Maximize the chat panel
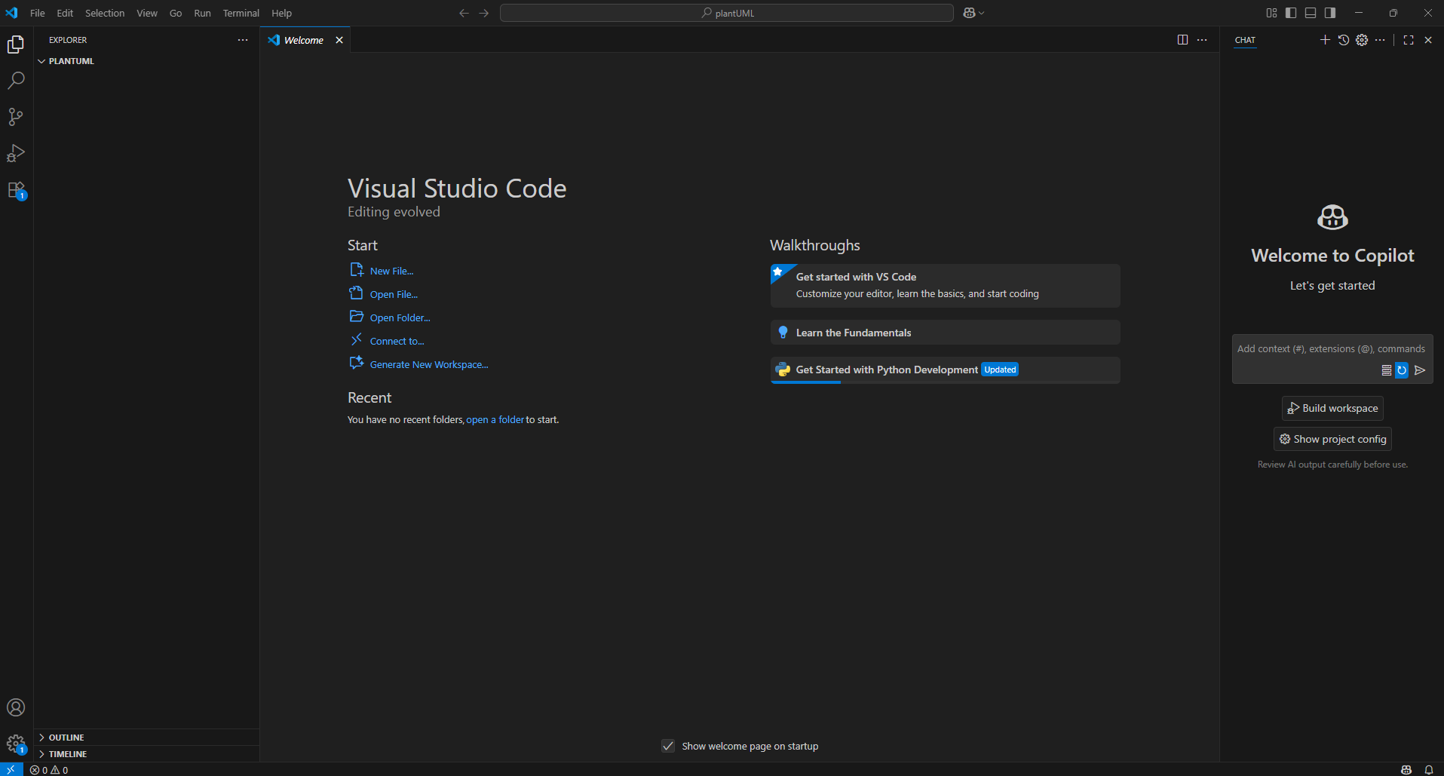1444x776 pixels. pos(1409,40)
